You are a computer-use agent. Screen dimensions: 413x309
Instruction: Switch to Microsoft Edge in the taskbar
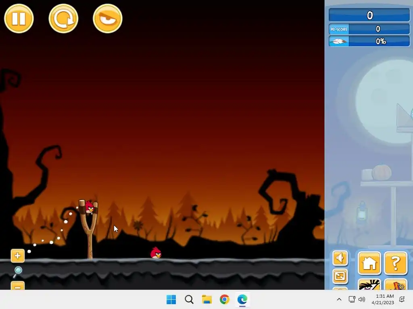[x=242, y=299]
